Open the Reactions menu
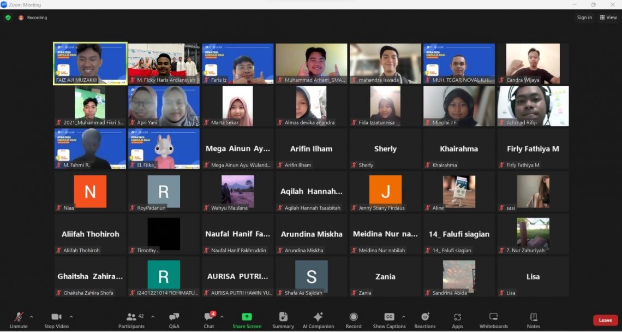The image size is (622, 332). pos(425,320)
